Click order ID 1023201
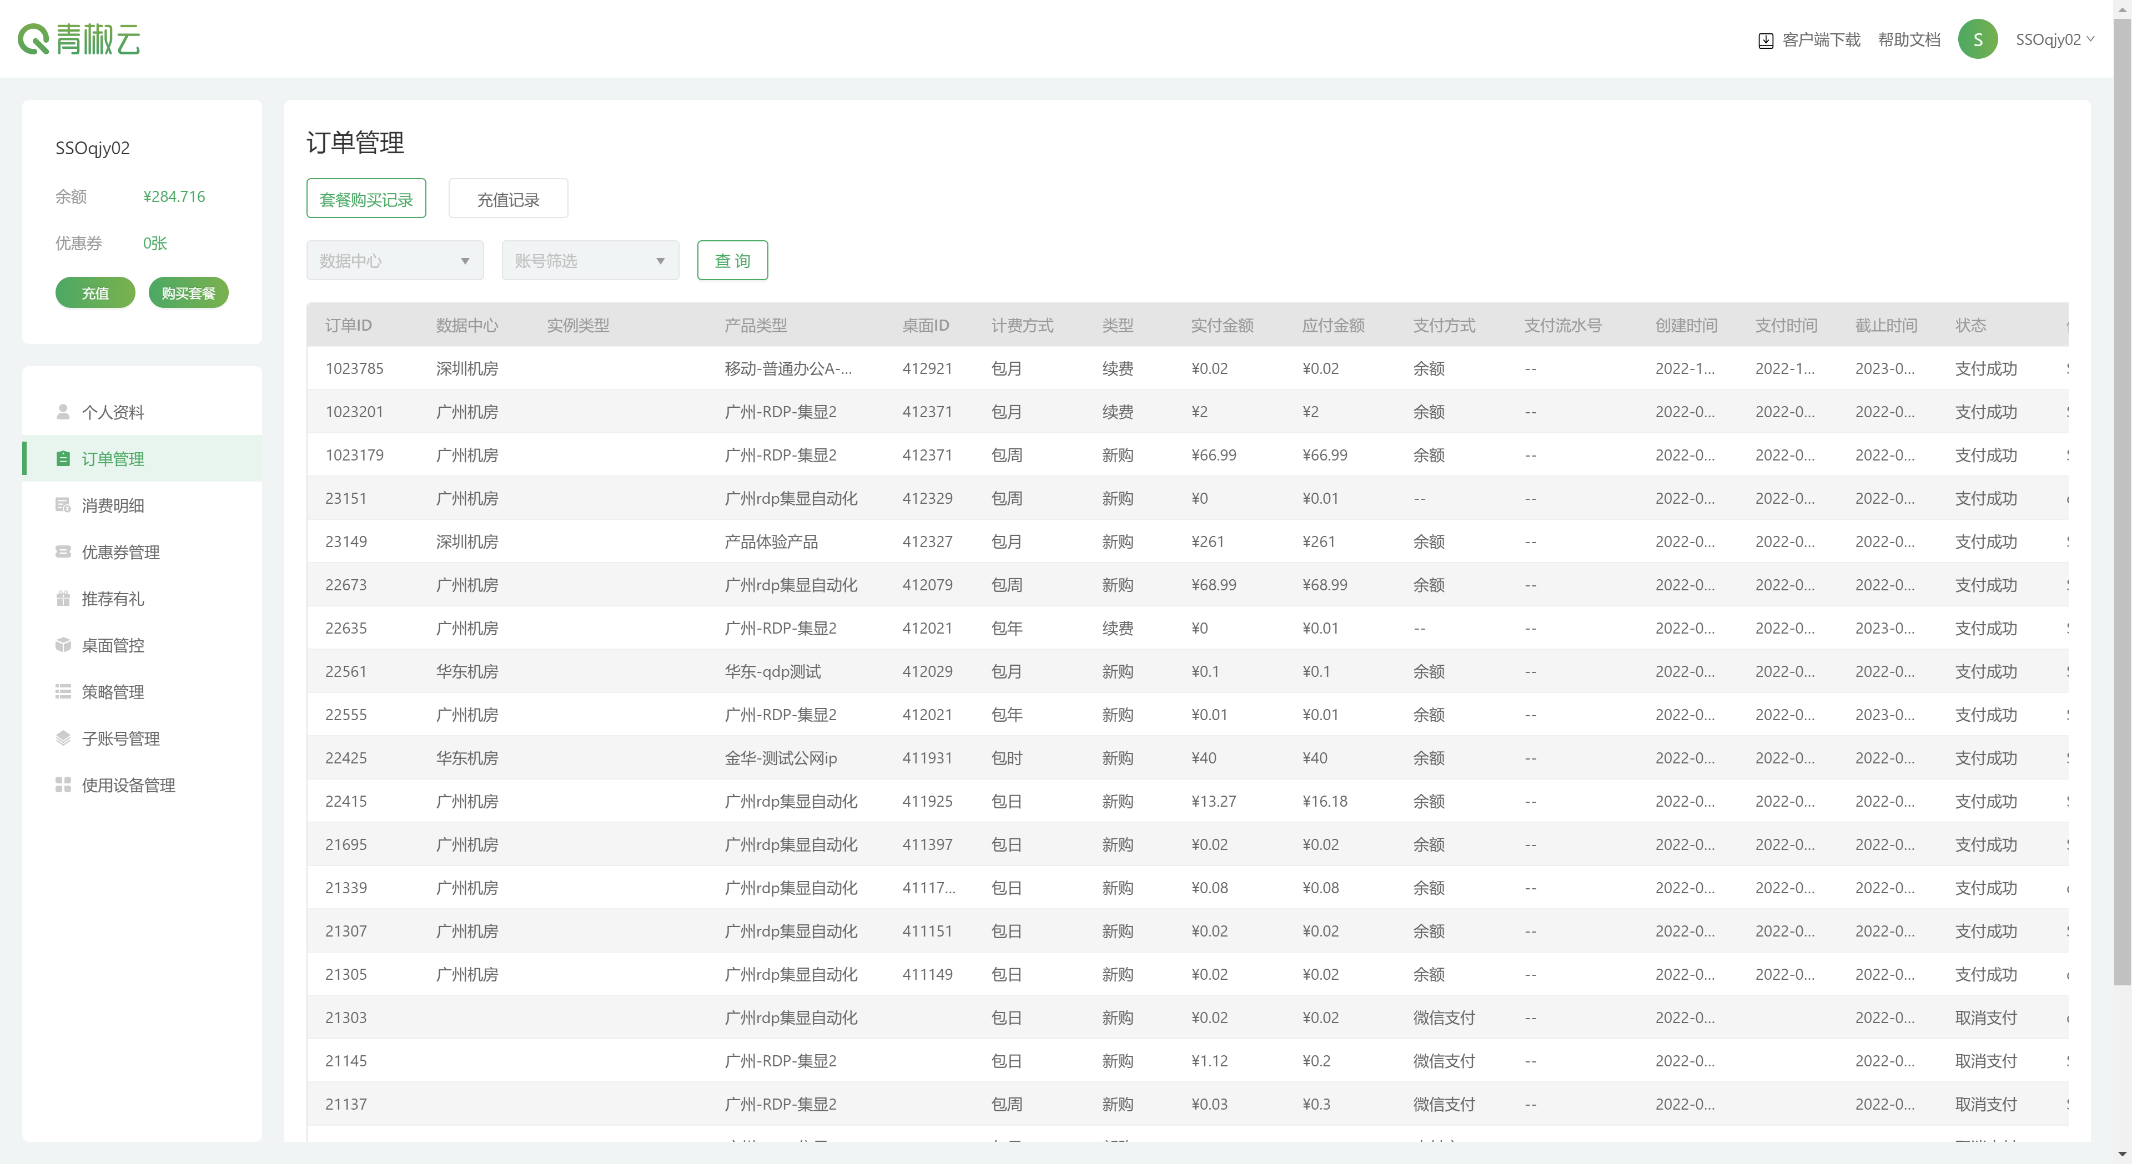The height and width of the screenshot is (1164, 2132). pos(354,411)
